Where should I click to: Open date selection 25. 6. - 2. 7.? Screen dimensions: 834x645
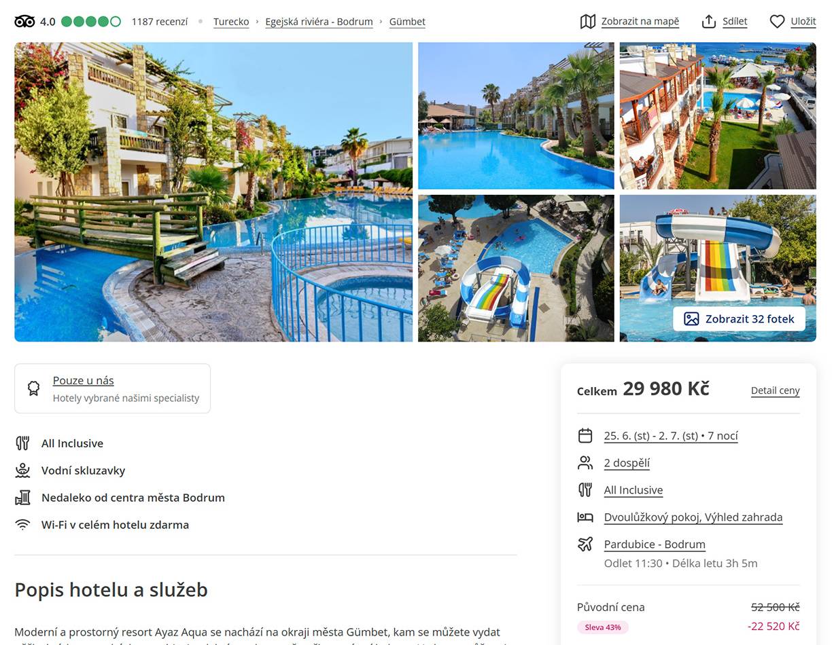click(671, 436)
